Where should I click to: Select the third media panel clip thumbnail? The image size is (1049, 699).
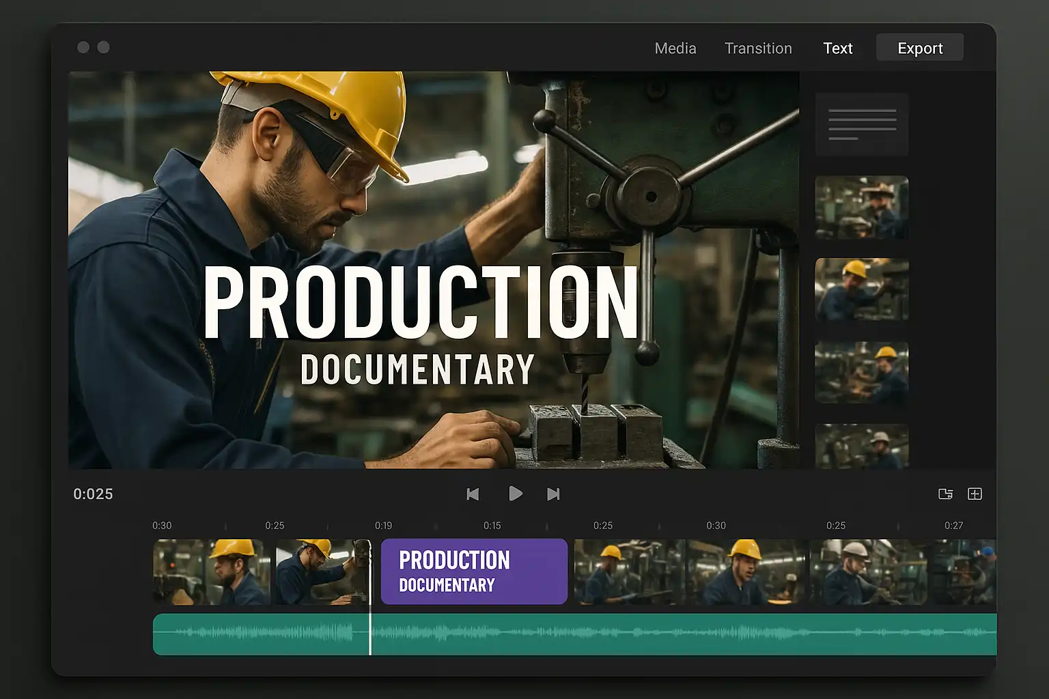(x=862, y=372)
